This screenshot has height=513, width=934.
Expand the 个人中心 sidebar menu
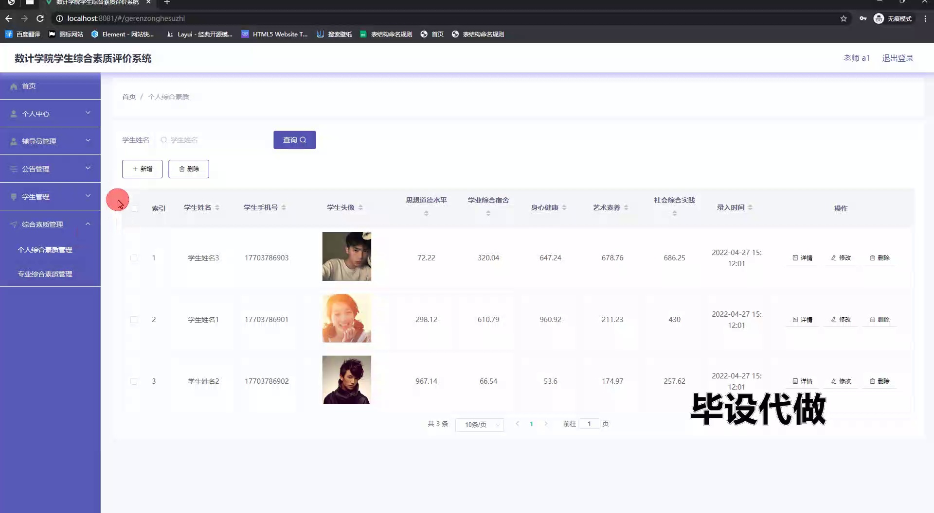(50, 114)
